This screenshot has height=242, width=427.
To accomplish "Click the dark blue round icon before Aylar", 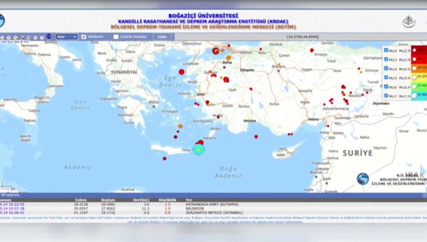I will click(48, 37).
